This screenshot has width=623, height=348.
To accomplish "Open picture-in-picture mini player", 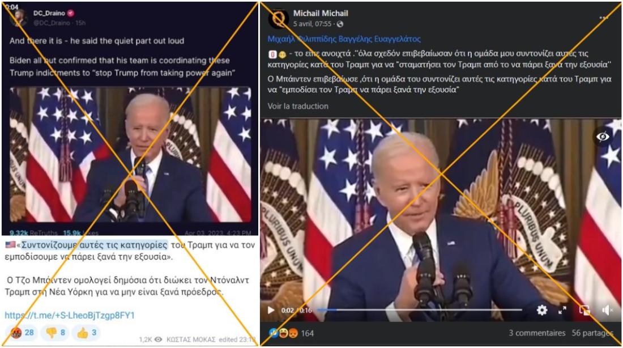I will 584,310.
